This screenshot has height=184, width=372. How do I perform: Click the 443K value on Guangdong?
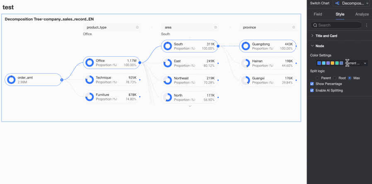tap(289, 44)
